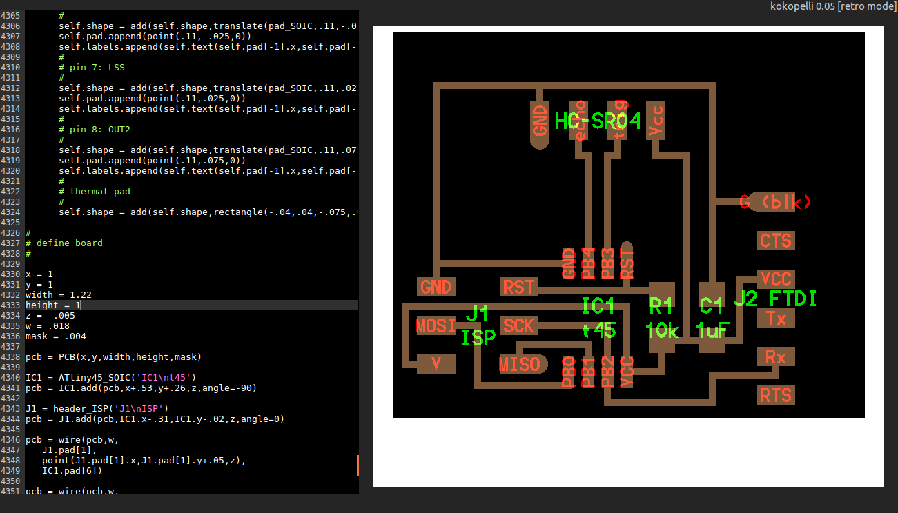Click the kokopelli 0.05 [retro mode] title
This screenshot has width=898, height=513.
[832, 6]
